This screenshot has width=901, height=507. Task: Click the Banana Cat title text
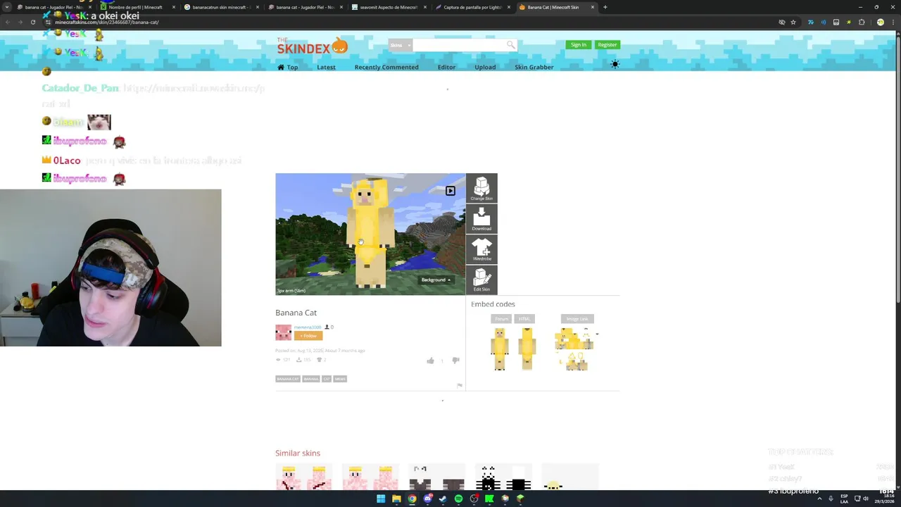coord(296,313)
